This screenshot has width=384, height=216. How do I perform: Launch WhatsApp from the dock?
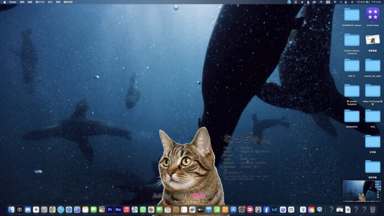143,209
